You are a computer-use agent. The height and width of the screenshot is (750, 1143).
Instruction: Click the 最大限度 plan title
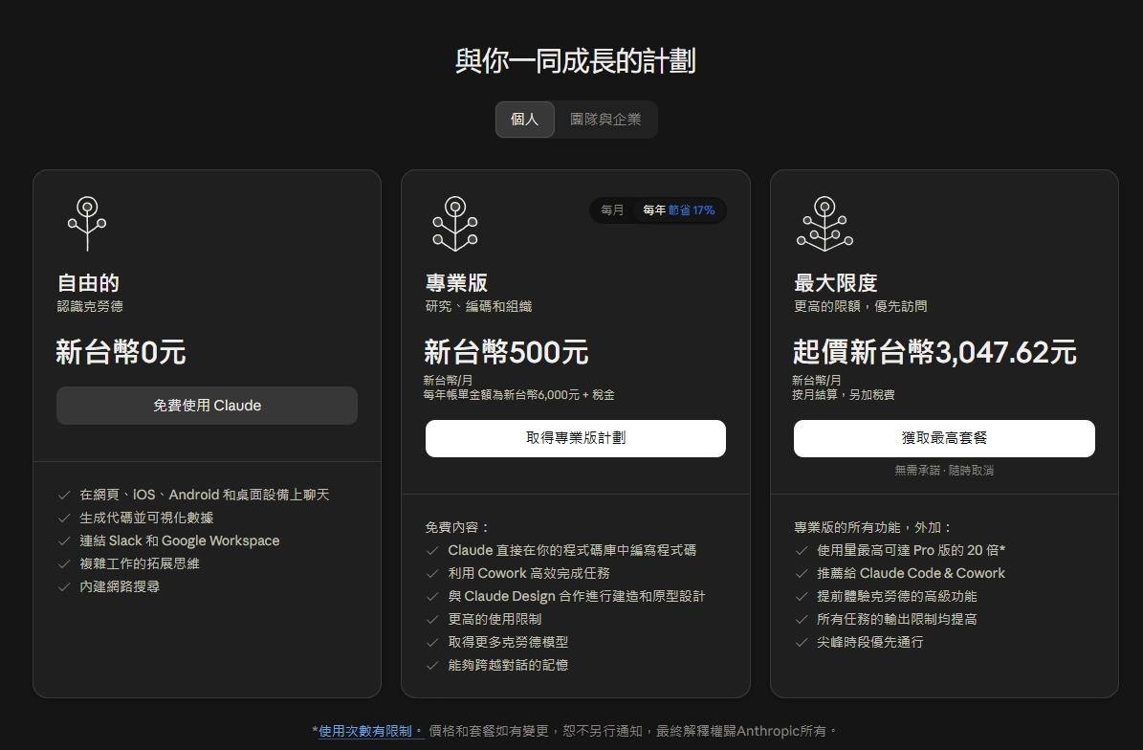pos(835,283)
